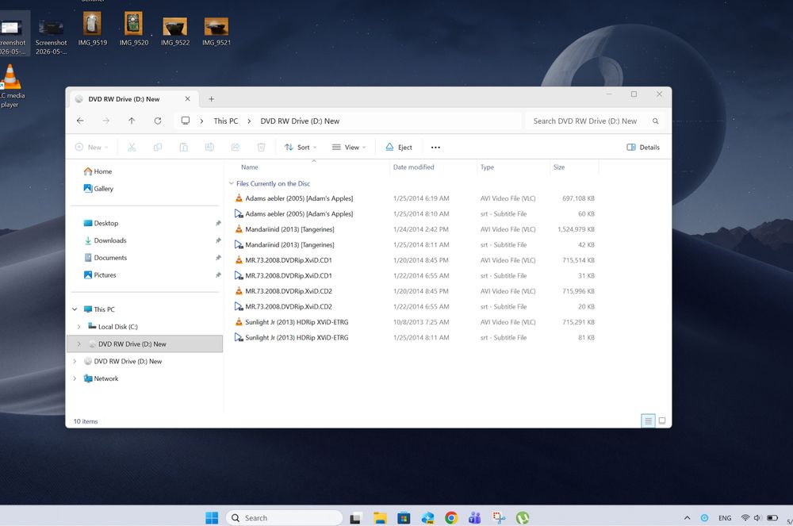Open the New item dropdown
Screen dimensions: 793x526
coord(91,148)
